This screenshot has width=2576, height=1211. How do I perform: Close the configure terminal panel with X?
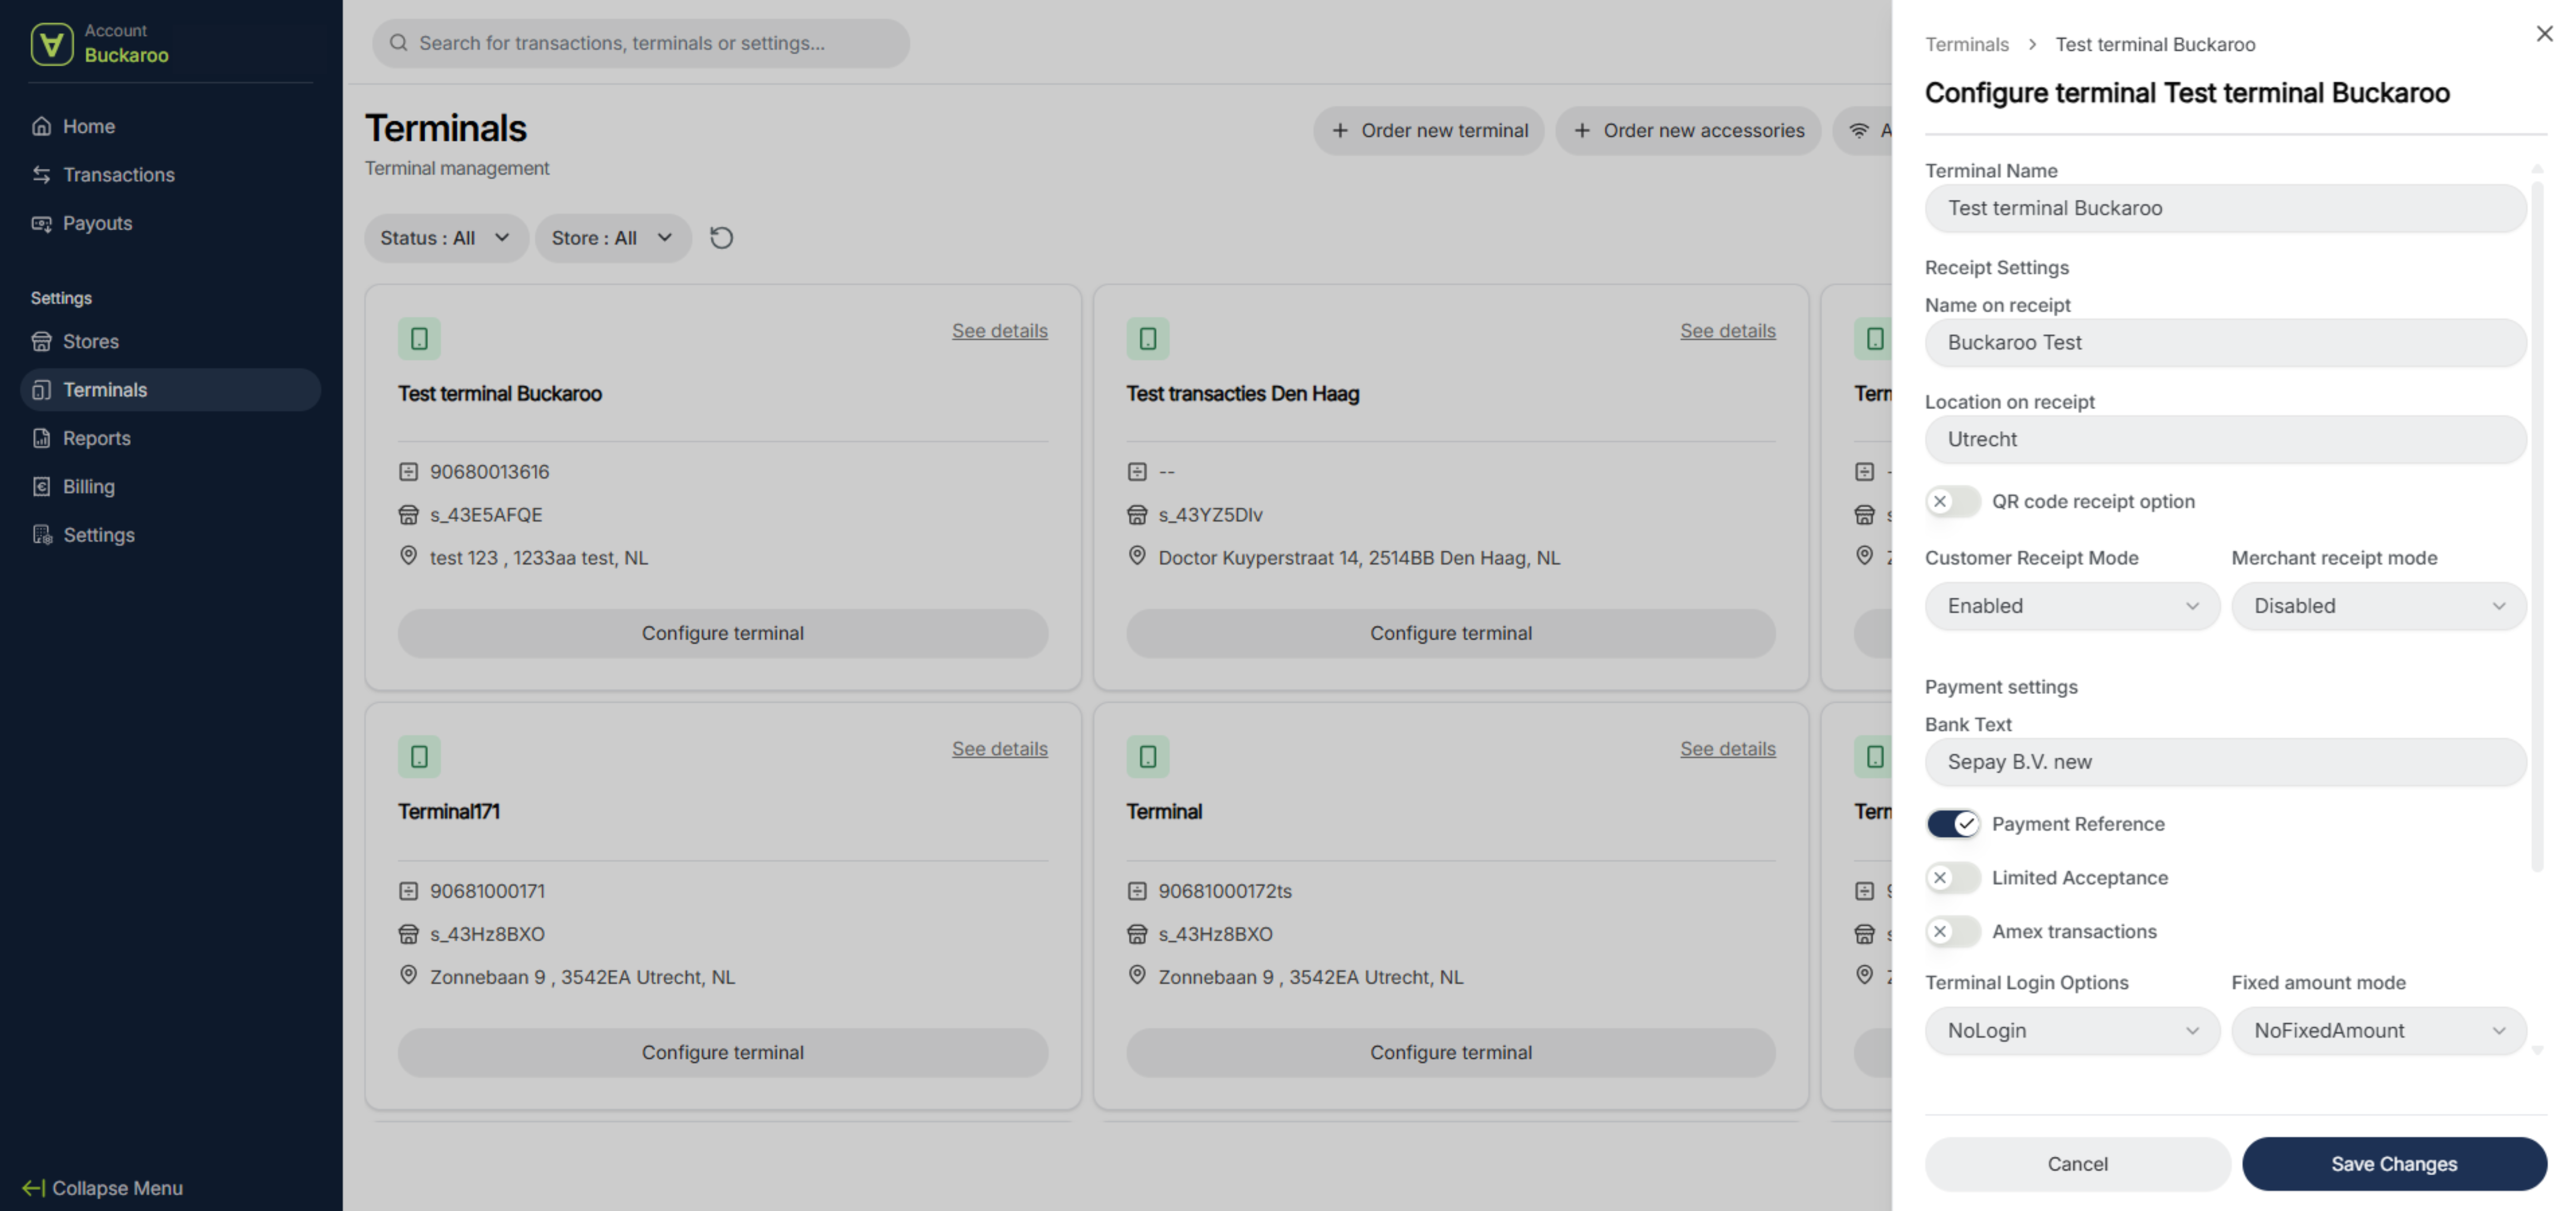point(2544,33)
